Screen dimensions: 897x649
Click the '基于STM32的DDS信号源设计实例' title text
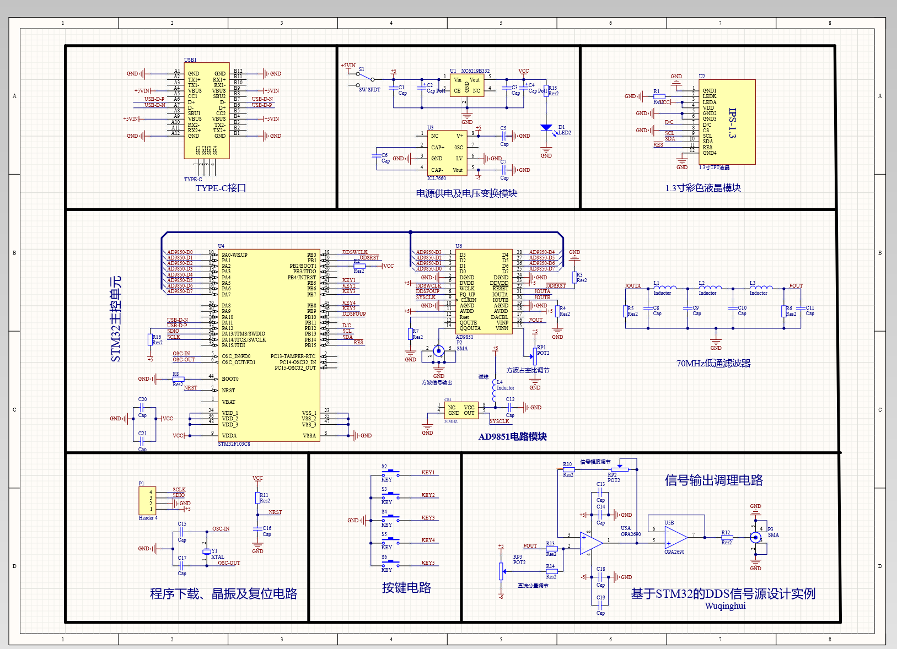(723, 594)
